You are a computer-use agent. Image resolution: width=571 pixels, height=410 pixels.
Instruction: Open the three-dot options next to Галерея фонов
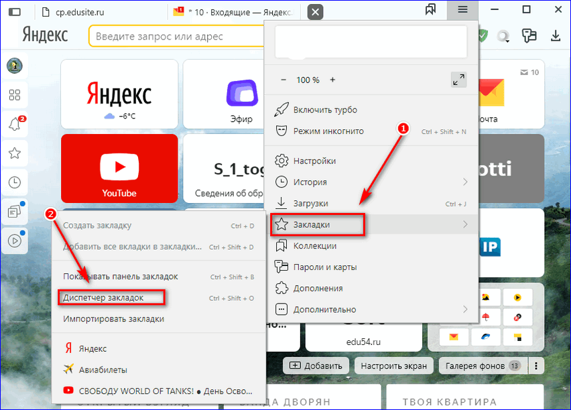point(535,366)
